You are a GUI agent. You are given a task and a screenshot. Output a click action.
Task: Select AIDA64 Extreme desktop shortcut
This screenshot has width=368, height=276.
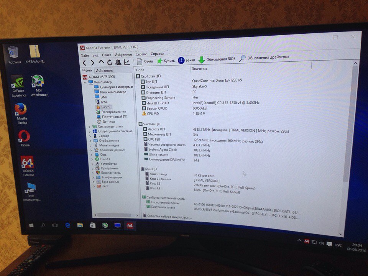point(28,166)
